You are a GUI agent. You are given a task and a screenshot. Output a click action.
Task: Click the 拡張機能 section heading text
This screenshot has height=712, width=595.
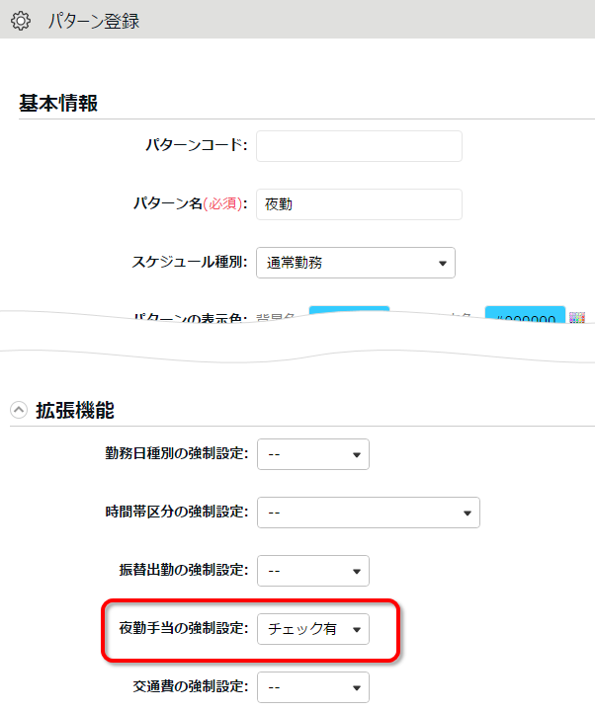(x=75, y=409)
